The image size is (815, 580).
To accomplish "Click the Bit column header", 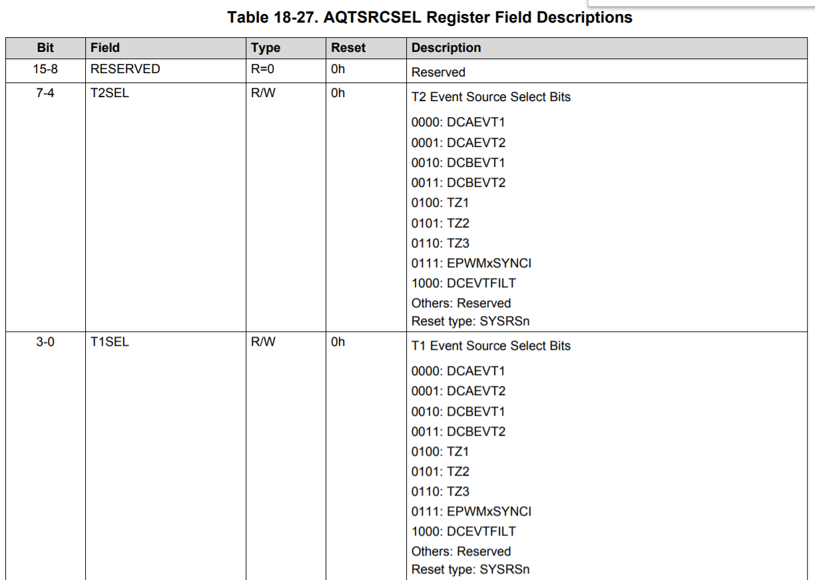I will pyautogui.click(x=45, y=48).
